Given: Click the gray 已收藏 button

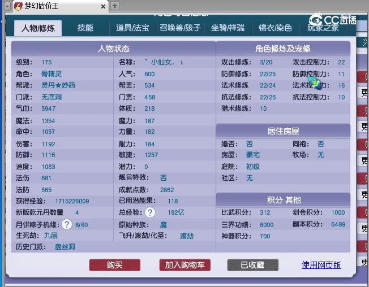Looking at the screenshot, I should point(253,265).
